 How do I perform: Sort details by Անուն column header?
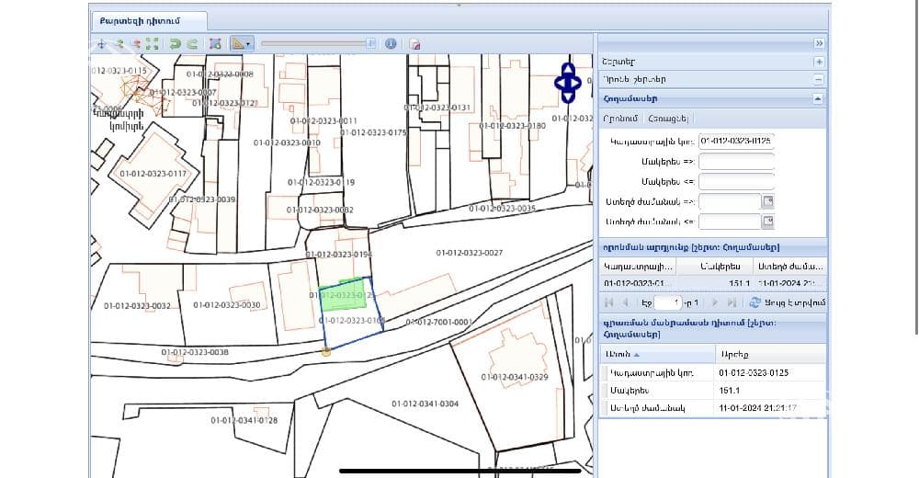click(657, 354)
